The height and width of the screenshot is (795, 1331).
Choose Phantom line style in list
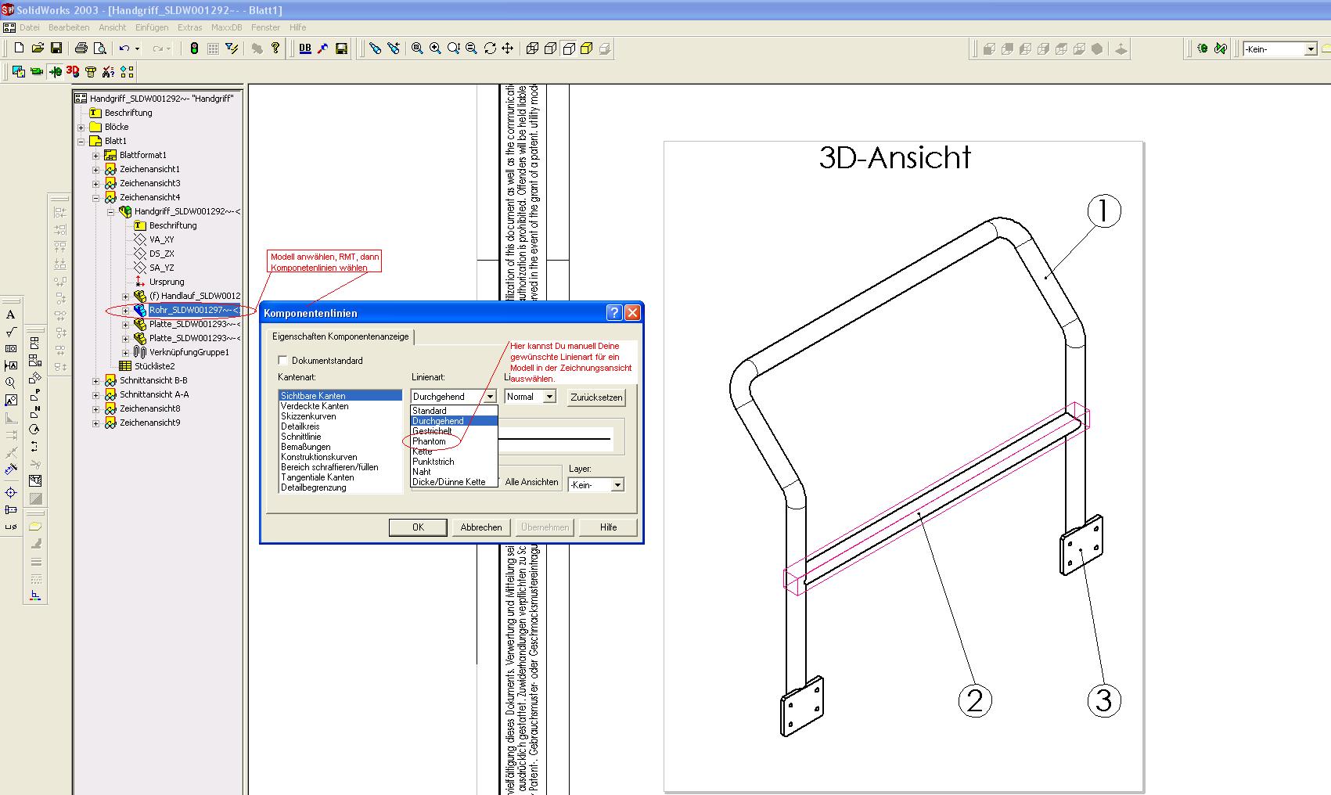coord(455,441)
